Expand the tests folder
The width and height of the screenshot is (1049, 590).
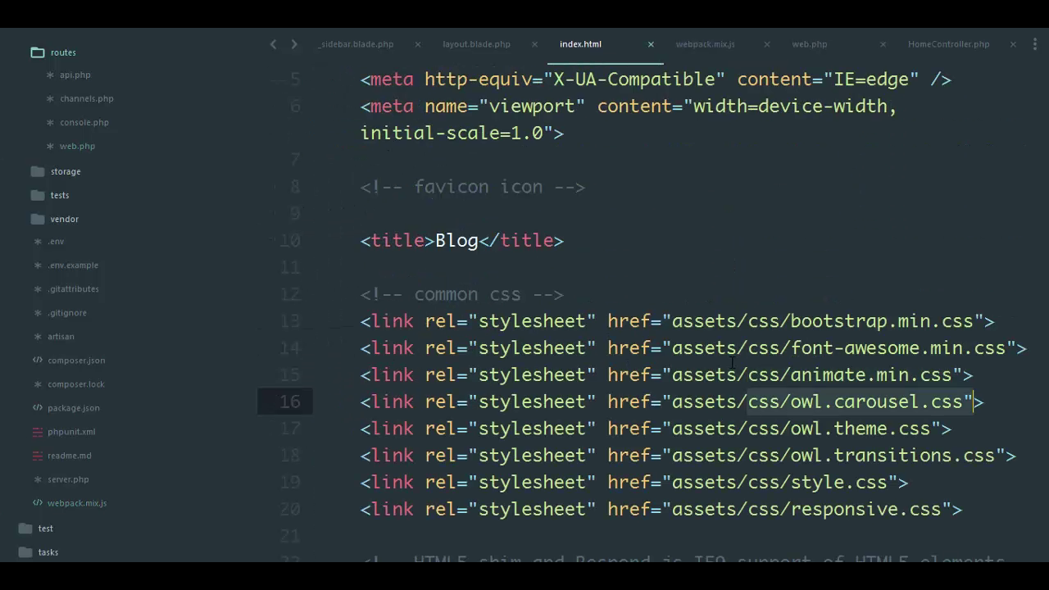[60, 195]
